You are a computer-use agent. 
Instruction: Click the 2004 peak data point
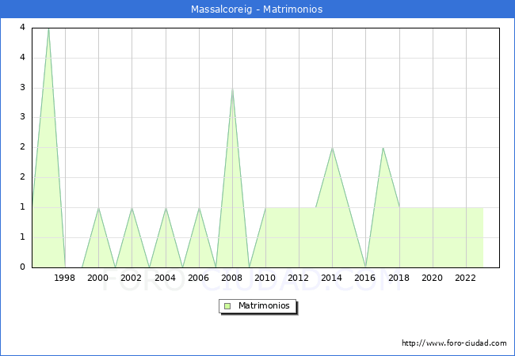pos(166,208)
